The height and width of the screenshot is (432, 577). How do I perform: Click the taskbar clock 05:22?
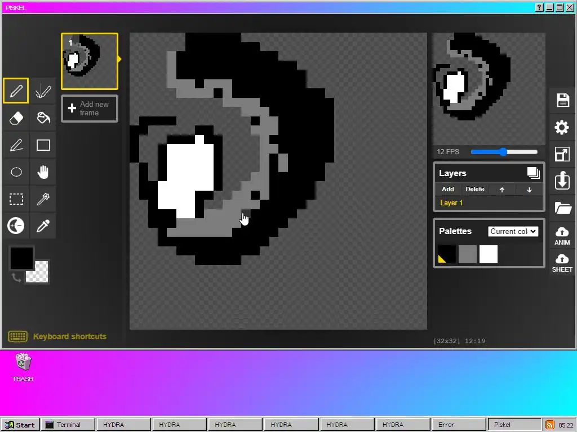566,425
